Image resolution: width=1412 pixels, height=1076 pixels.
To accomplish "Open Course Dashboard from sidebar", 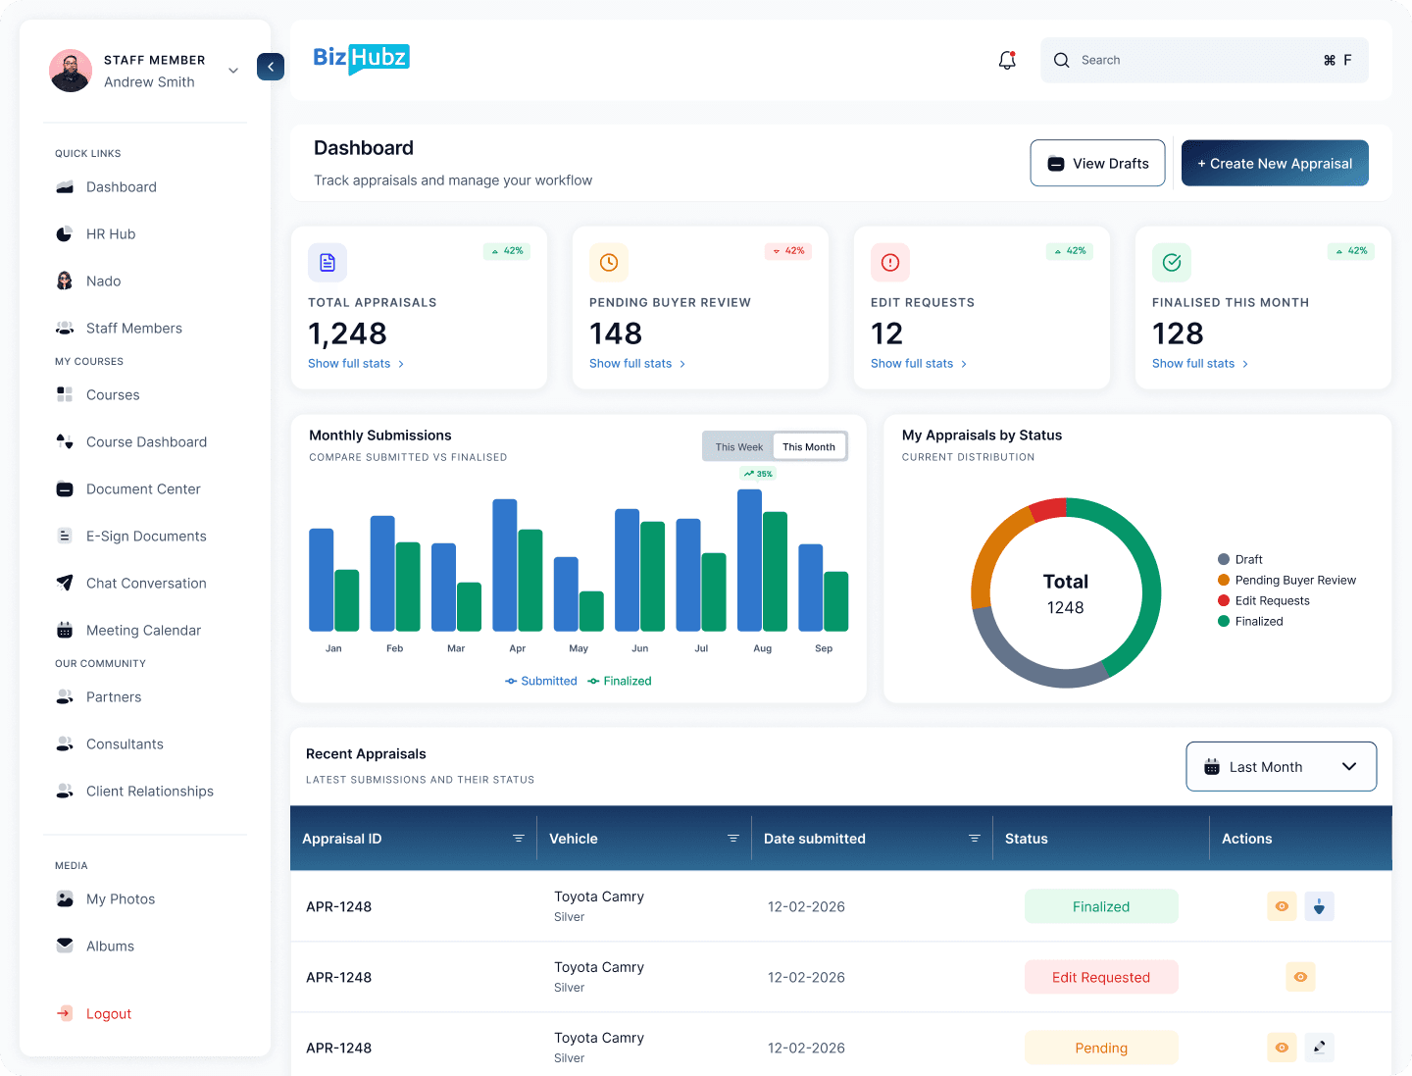I will tap(145, 442).
